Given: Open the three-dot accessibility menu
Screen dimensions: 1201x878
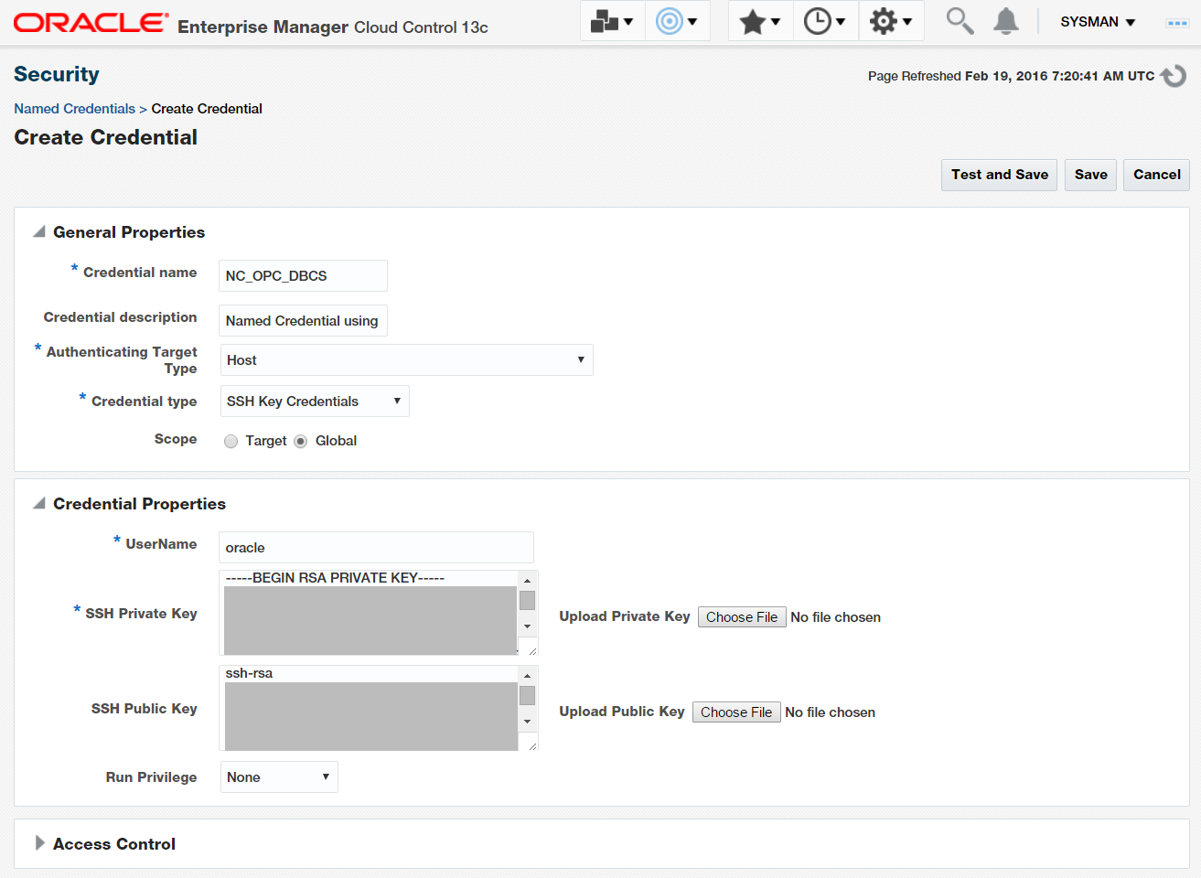Looking at the screenshot, I should (x=1177, y=22).
